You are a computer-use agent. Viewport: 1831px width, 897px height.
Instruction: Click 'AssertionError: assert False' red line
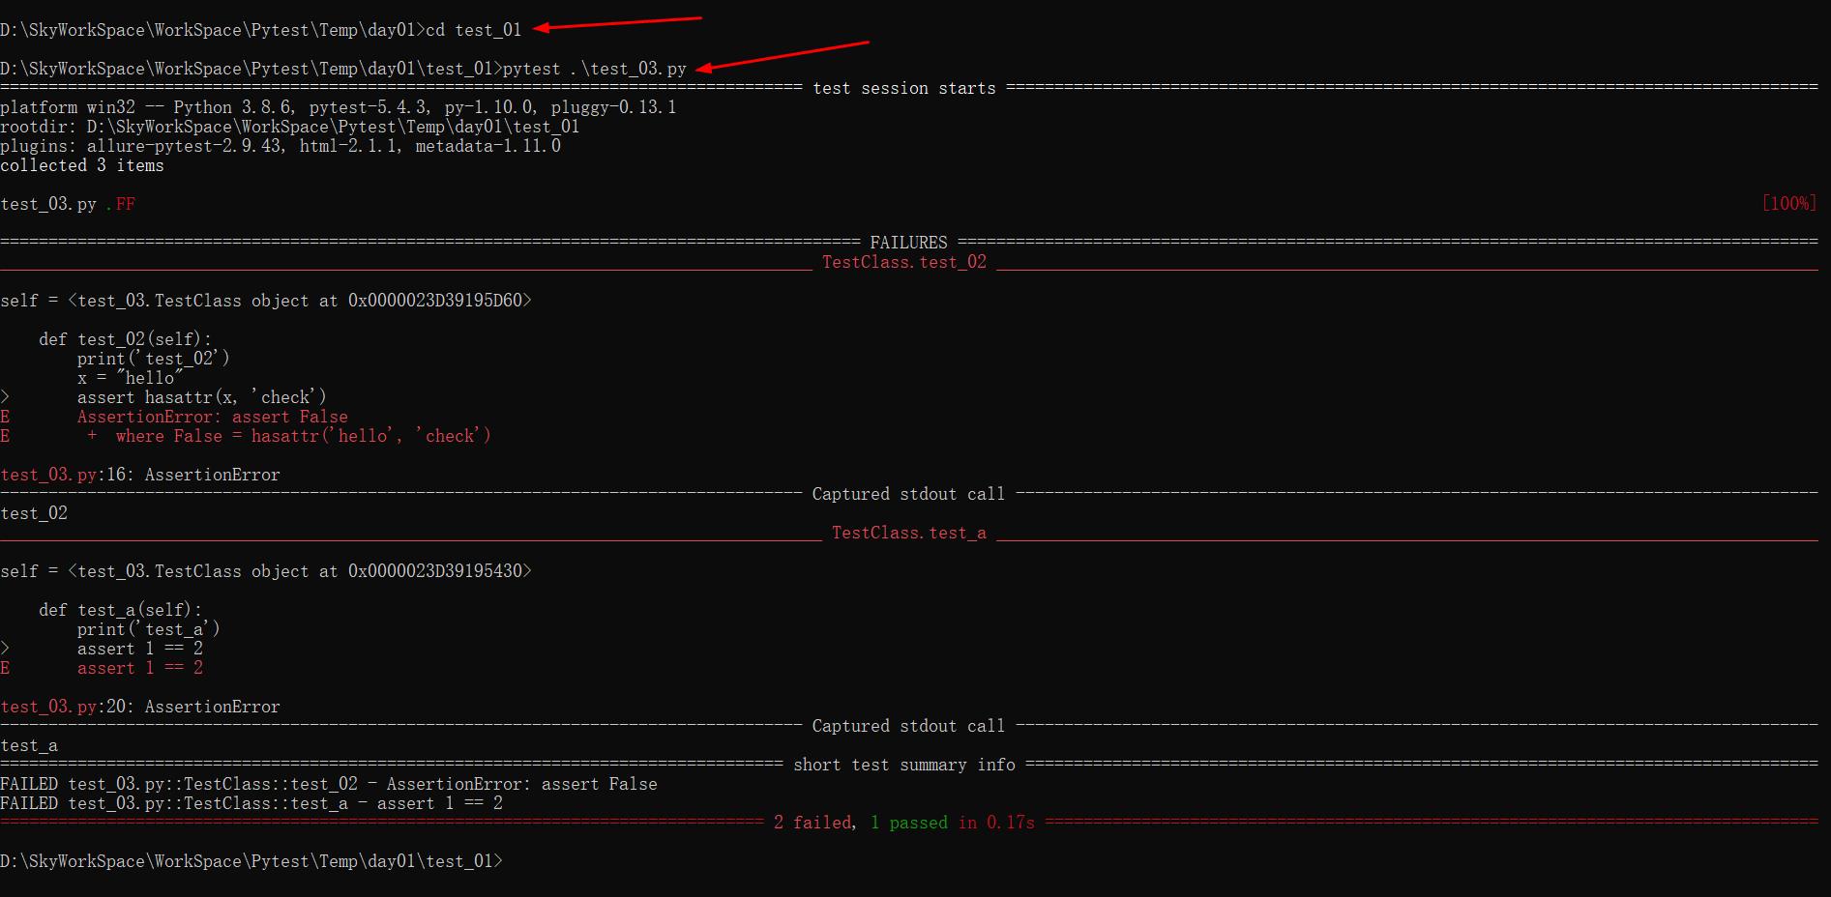(213, 417)
